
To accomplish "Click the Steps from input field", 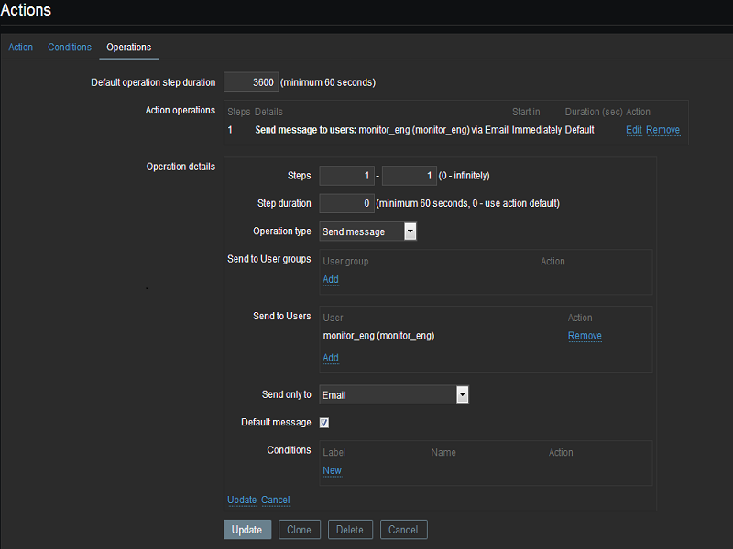I will pyautogui.click(x=346, y=176).
